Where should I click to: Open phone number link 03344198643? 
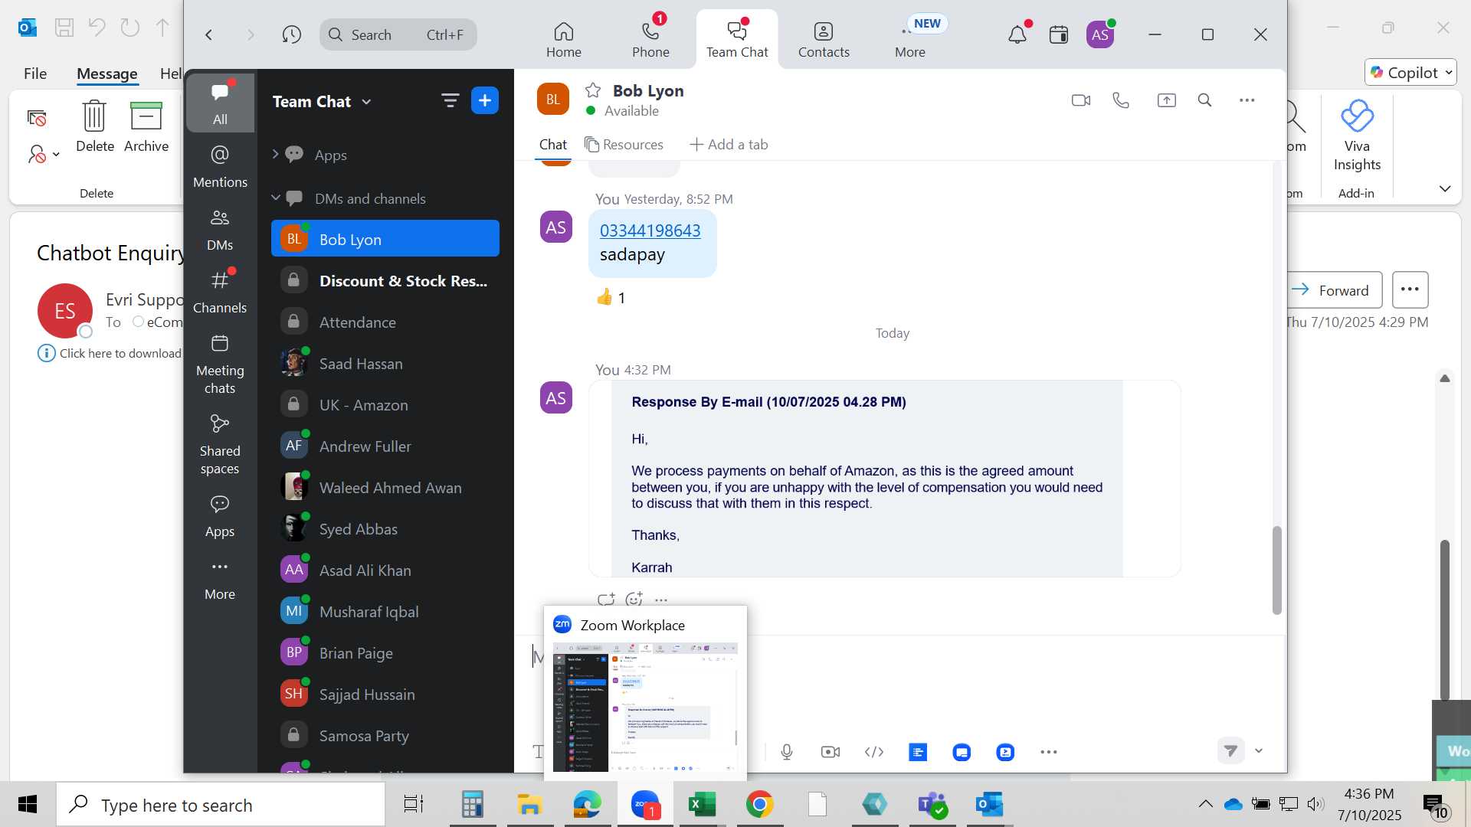click(x=650, y=230)
